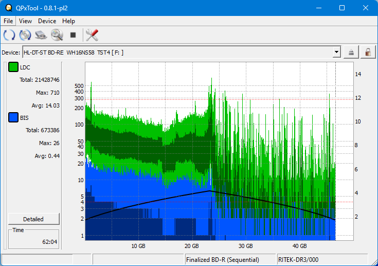Screen dimensions: 378x266
Task: Click the 30 GB axis label
Action: [246, 246]
